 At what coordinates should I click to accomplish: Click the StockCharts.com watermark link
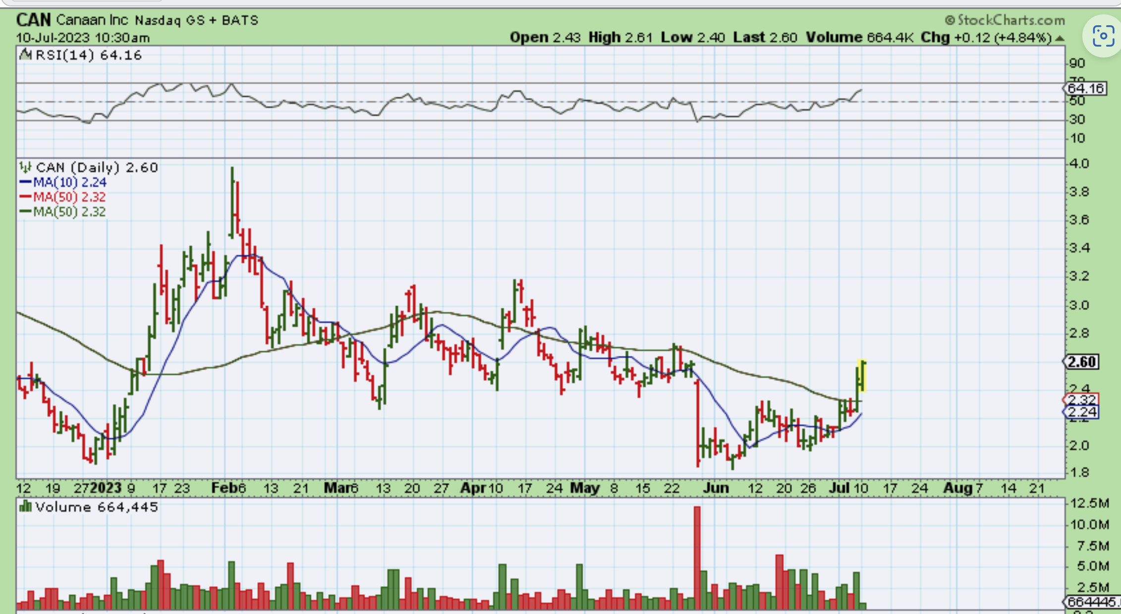click(x=1011, y=20)
